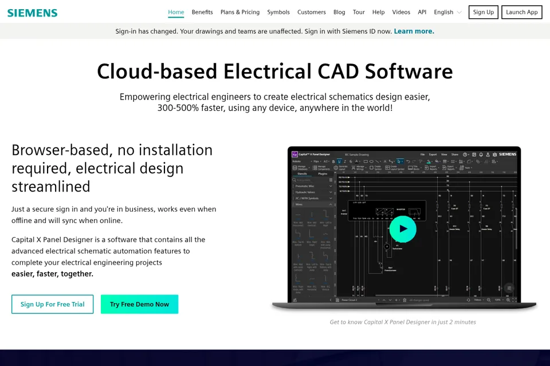Click the 'Browser-based, no installation required' heading
This screenshot has width=550, height=366.
coord(112,168)
